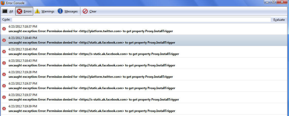Click error icon of 7:18:37 PM entry
The image size is (289, 116).
coord(4,29)
